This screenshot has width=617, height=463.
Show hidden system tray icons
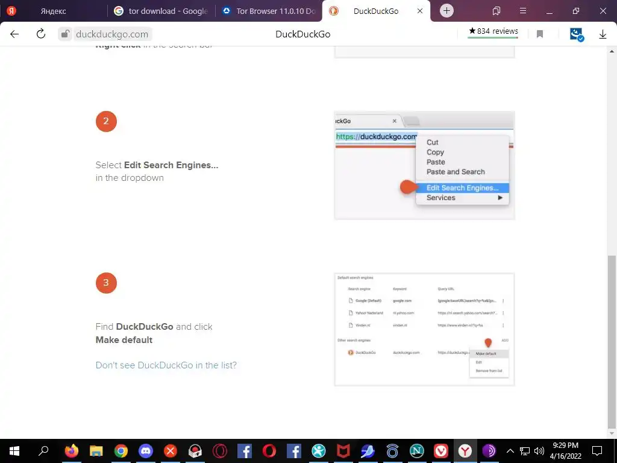pos(510,451)
